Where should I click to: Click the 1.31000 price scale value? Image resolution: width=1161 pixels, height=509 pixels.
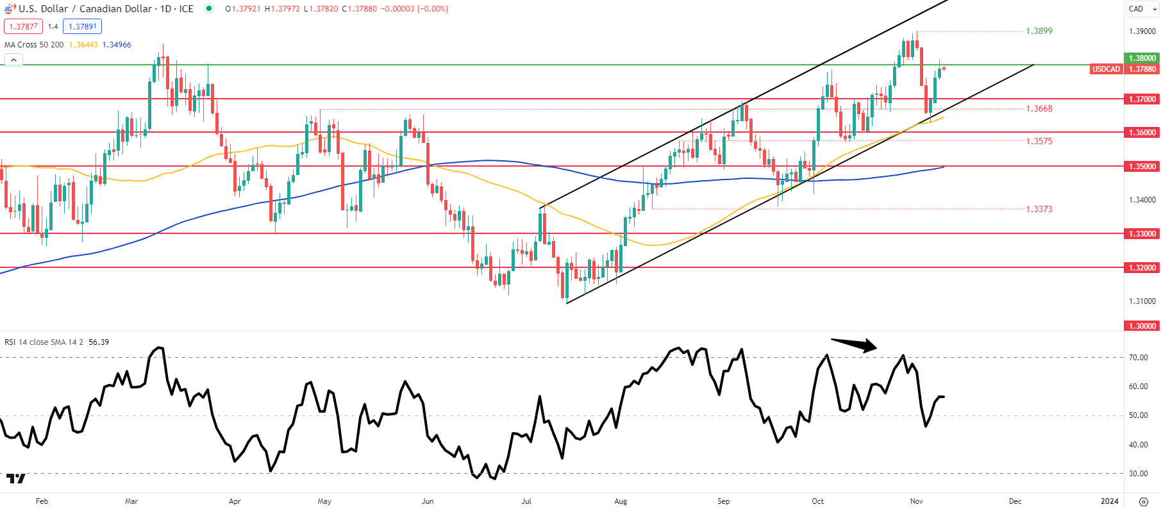1142,301
